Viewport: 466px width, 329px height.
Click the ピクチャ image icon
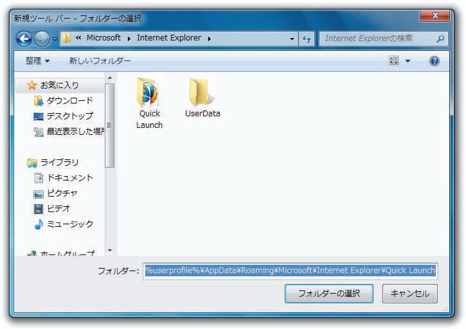39,194
